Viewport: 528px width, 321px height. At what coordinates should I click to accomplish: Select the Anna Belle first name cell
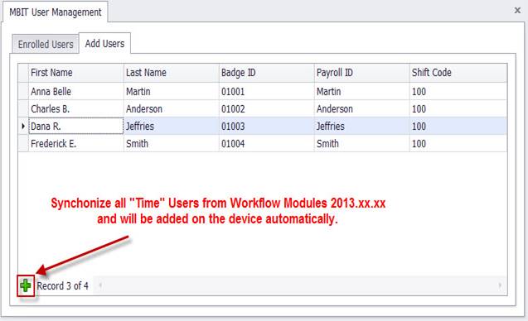pyautogui.click(x=76, y=92)
